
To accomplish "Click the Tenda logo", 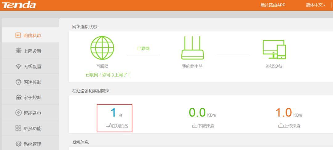I will click(x=19, y=5).
